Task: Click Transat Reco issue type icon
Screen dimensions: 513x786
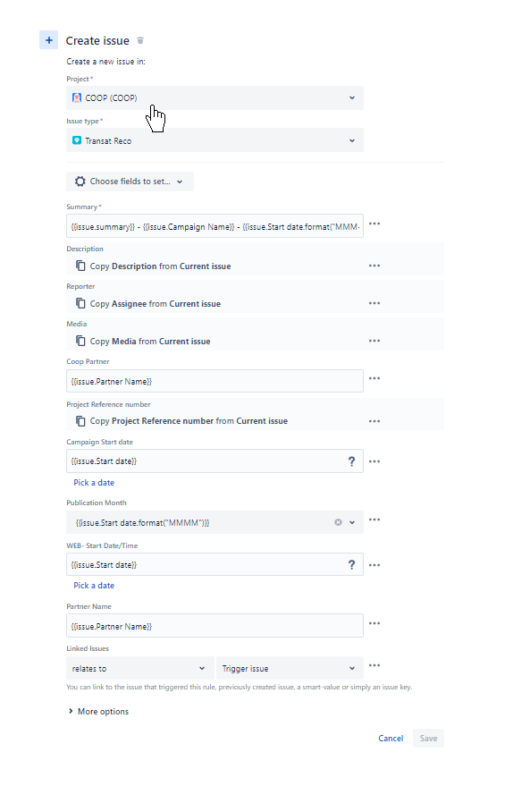Action: 77,140
